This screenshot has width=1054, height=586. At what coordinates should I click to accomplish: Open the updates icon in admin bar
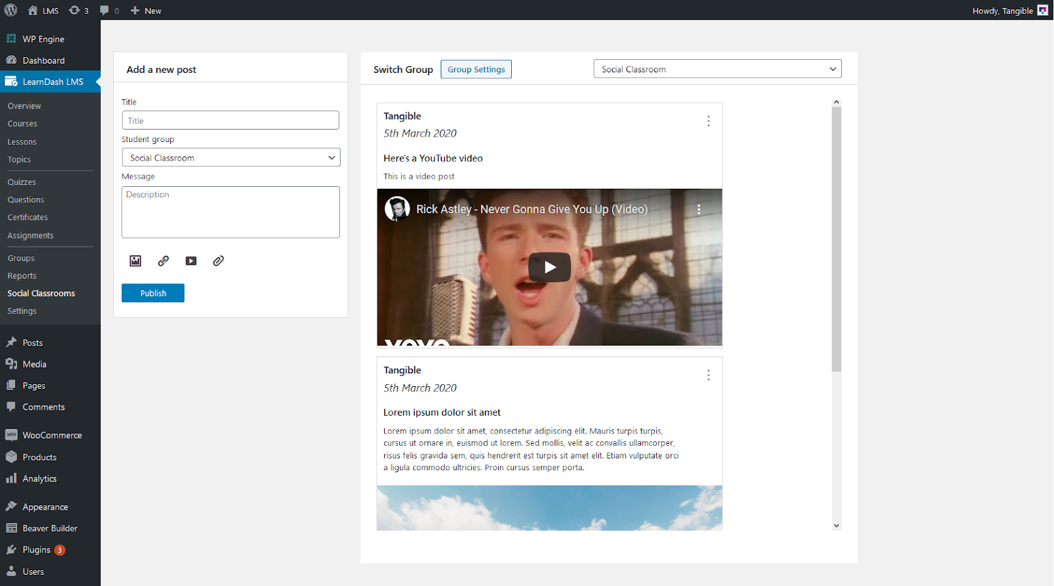(78, 11)
